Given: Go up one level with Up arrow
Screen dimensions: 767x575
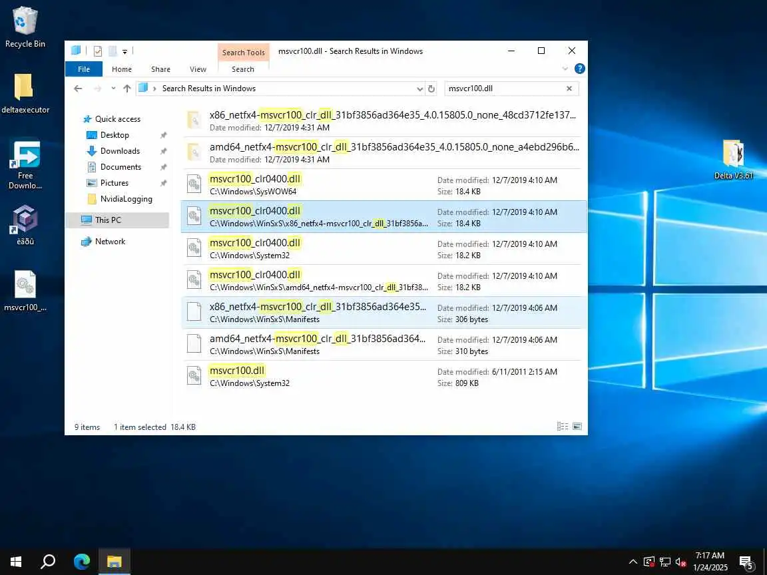Looking at the screenshot, I should 127,89.
